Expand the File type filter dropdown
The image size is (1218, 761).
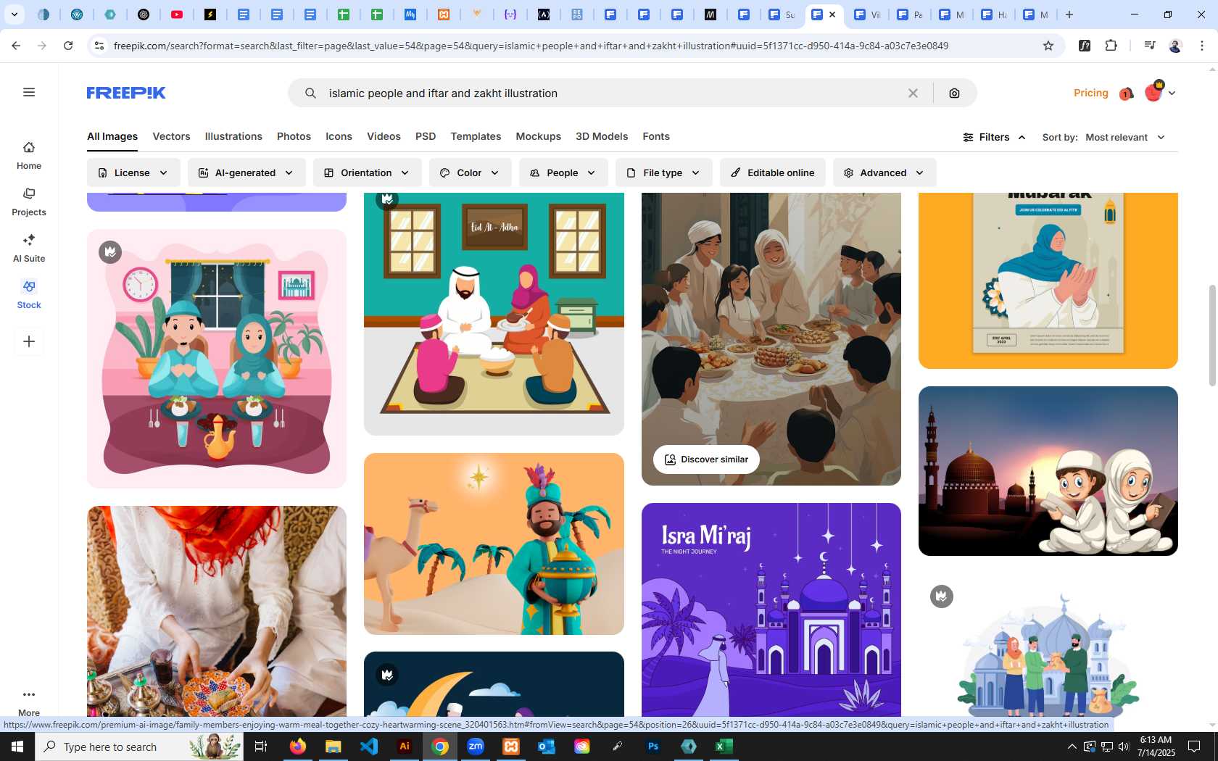(663, 172)
